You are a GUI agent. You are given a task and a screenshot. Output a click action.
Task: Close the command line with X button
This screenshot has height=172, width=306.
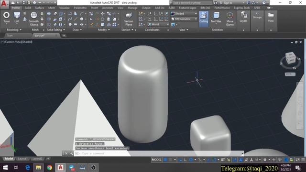click(66, 153)
